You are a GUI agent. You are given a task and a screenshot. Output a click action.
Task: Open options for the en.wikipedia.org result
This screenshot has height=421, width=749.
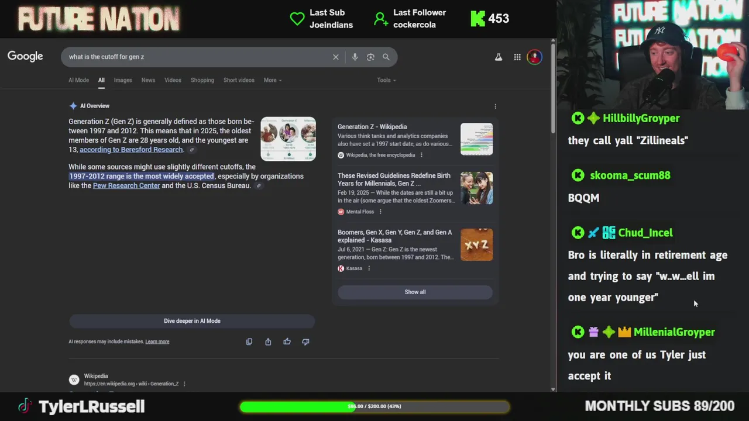(184, 384)
